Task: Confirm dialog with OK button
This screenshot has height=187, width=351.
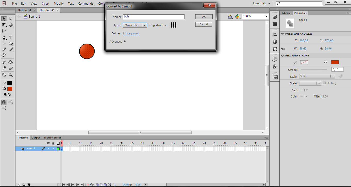Action: click(204, 17)
